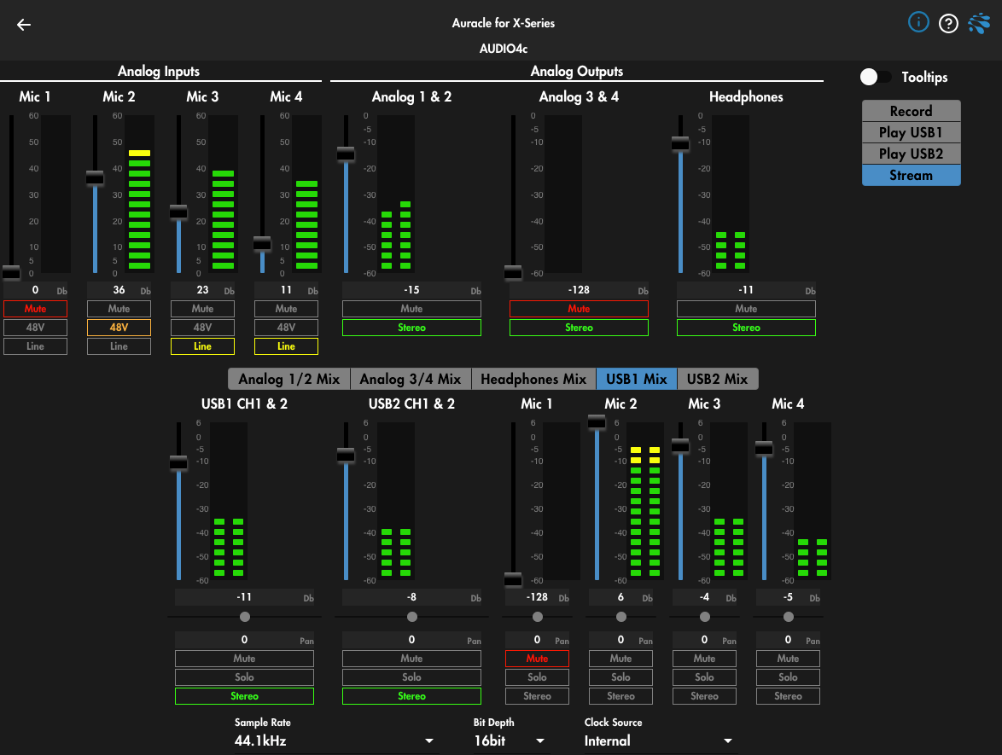Screen dimensions: 1002x755
Task: Open the help question mark icon
Action: 948,24
